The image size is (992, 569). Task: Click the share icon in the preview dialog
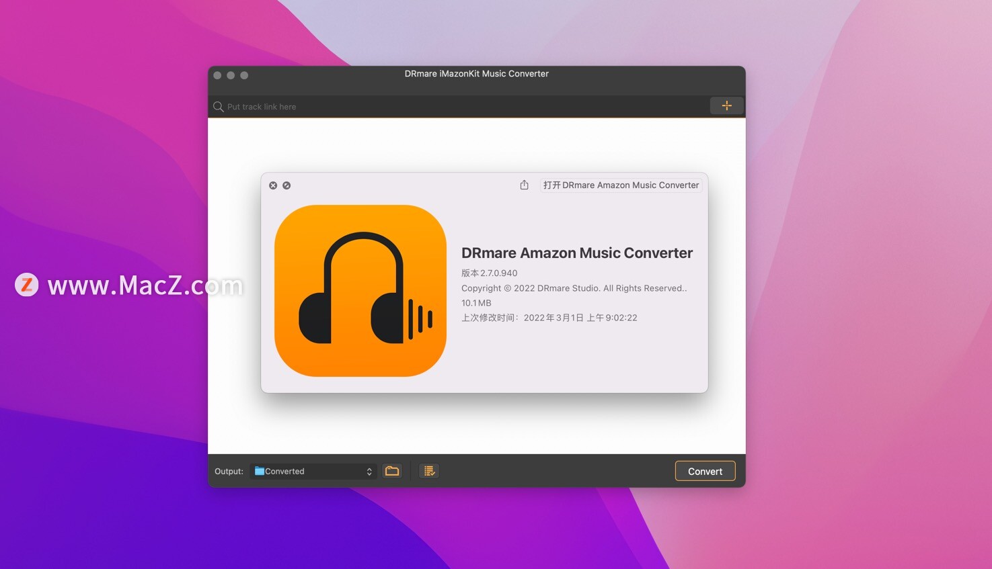pyautogui.click(x=524, y=185)
